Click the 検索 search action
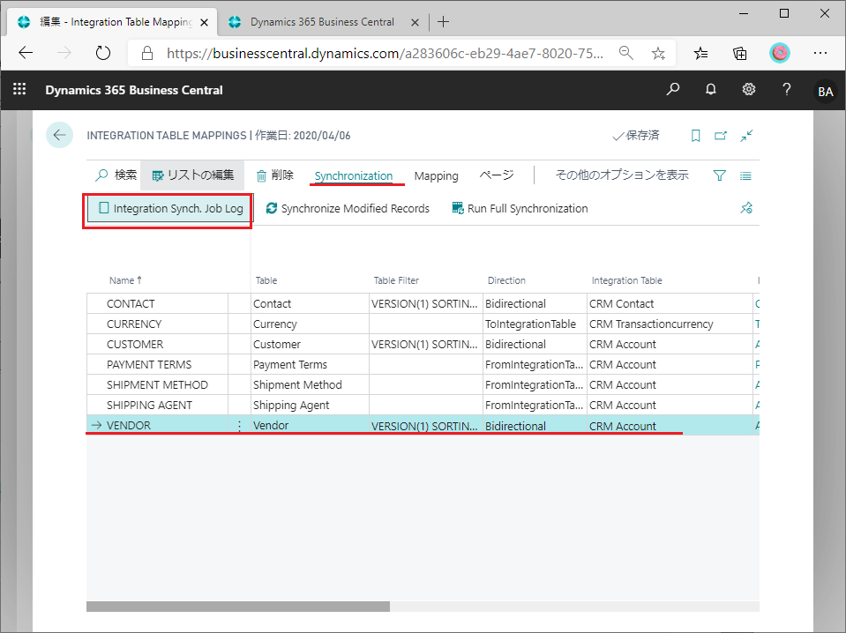This screenshot has height=633, width=846. (116, 175)
